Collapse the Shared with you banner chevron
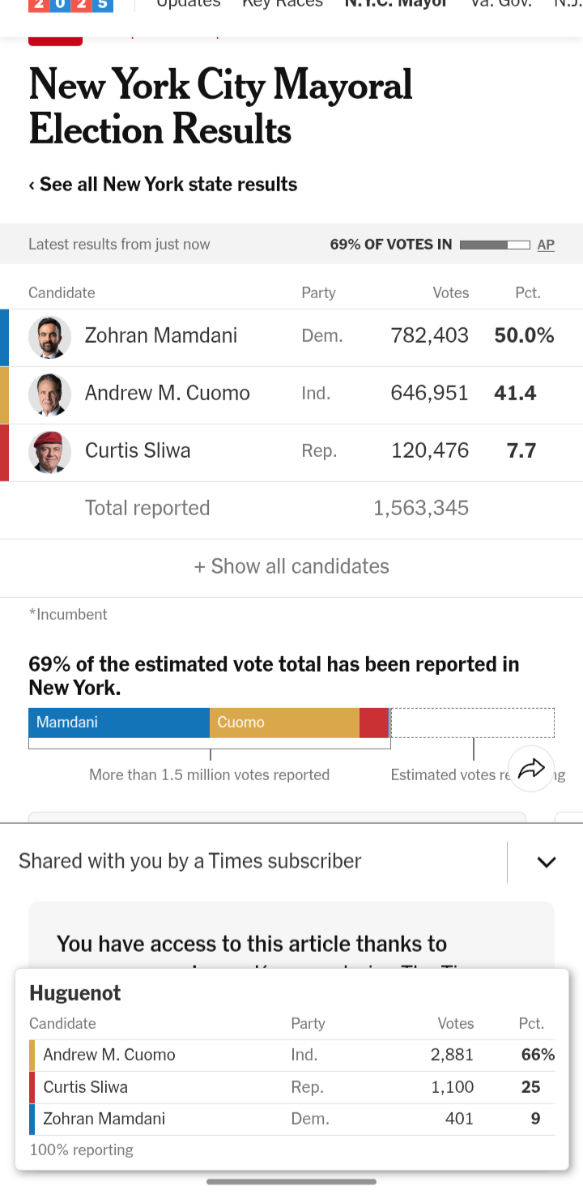Image resolution: width=583 pixels, height=1199 pixels. pos(547,862)
